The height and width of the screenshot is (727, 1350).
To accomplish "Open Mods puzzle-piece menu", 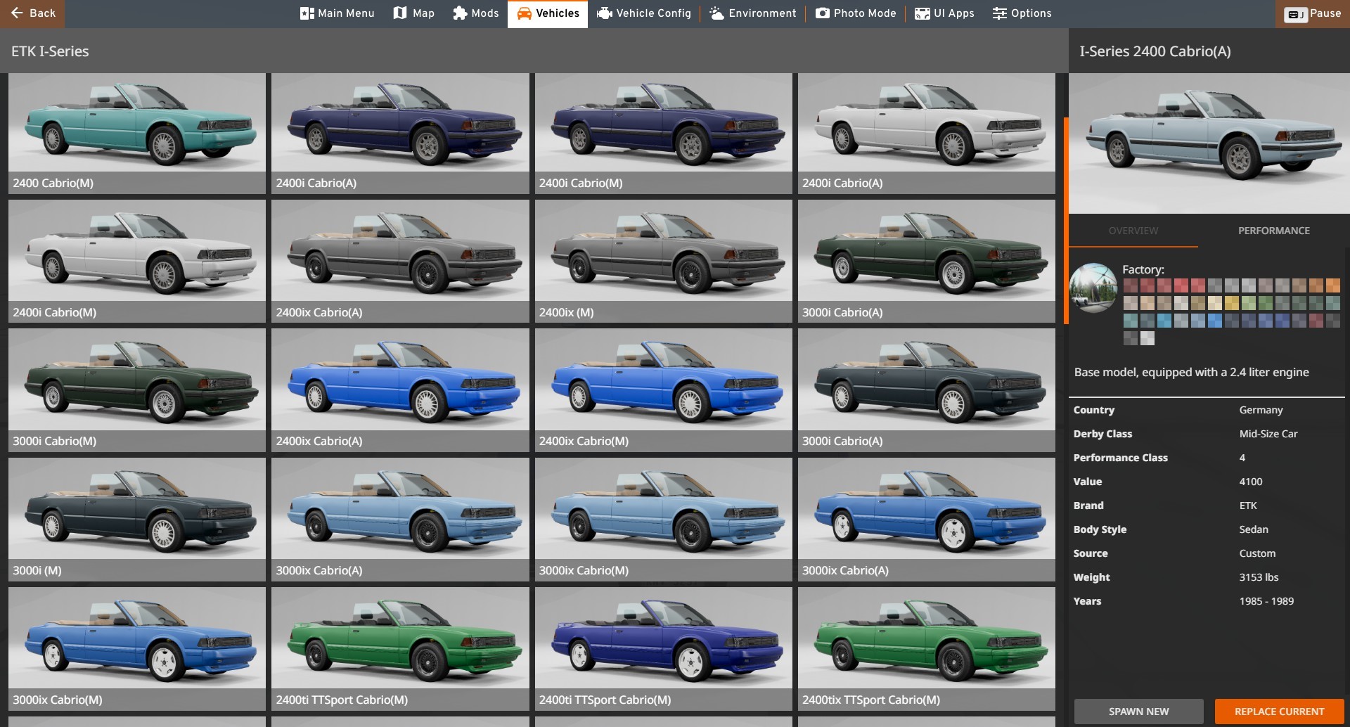I will pyautogui.click(x=475, y=13).
